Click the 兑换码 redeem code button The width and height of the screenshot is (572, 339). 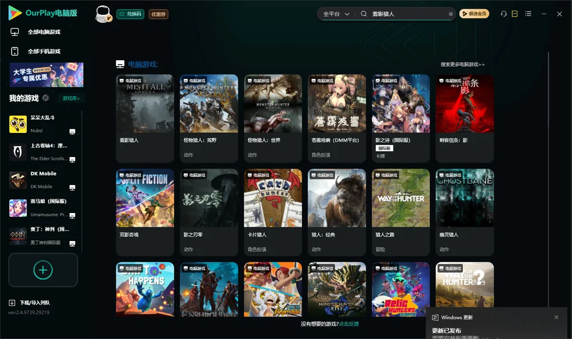pyautogui.click(x=130, y=14)
